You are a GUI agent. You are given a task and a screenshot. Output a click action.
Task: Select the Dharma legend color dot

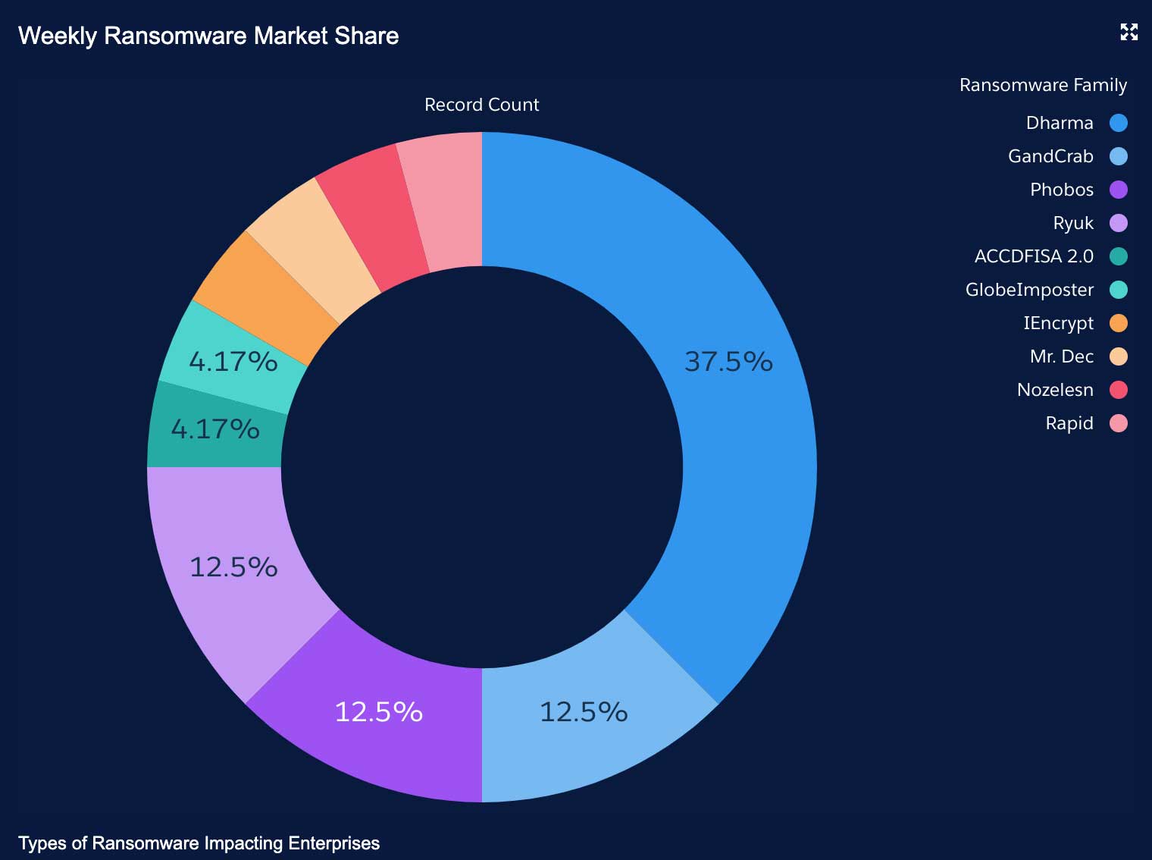point(1118,123)
